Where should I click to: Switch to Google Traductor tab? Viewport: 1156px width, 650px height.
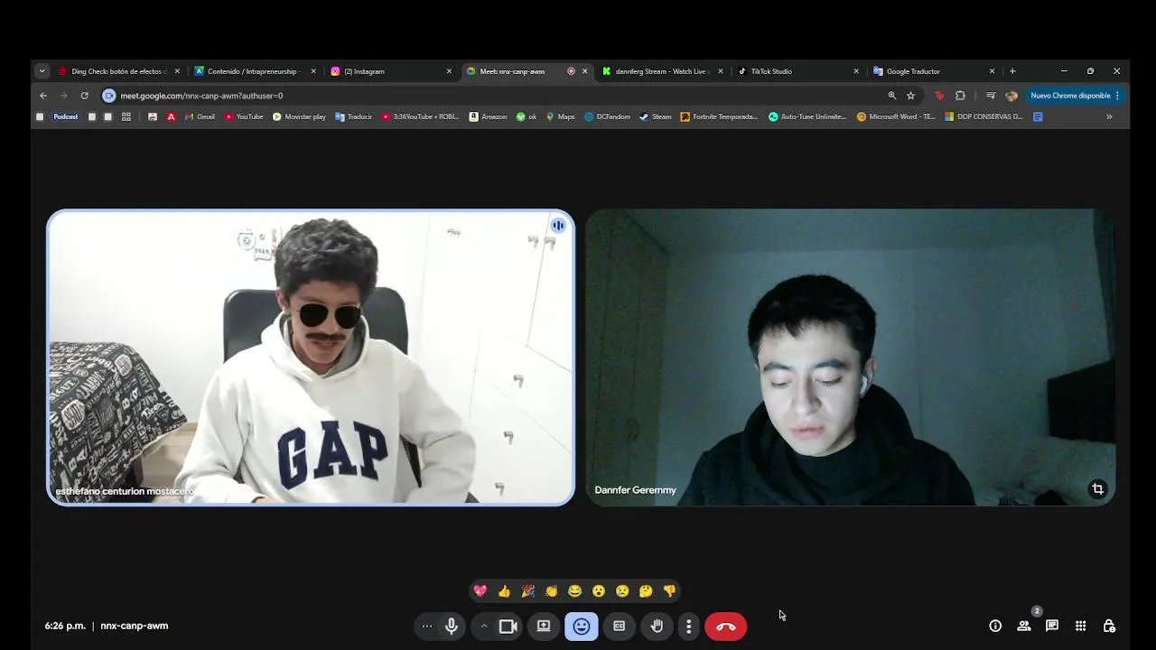point(934,71)
